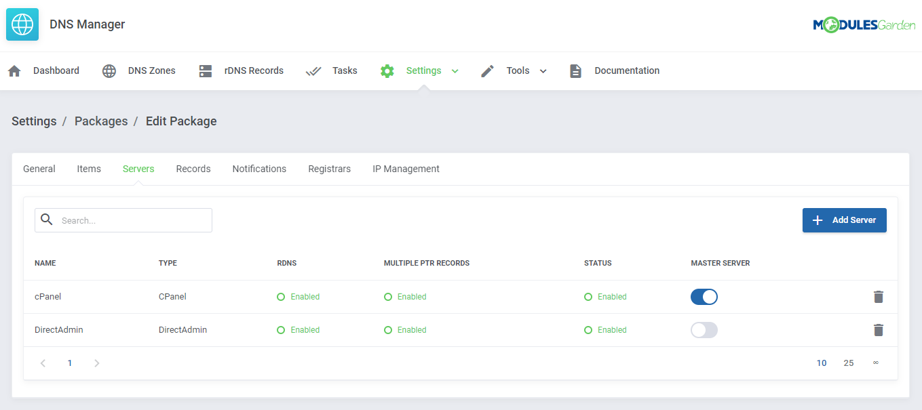
Task: Open Tasks using the checkmarks icon
Action: point(313,70)
